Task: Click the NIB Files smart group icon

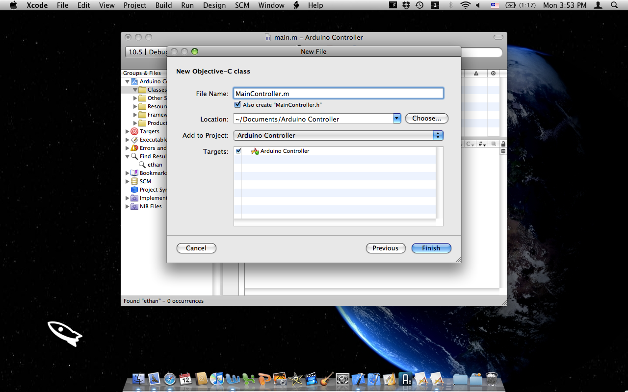Action: click(134, 206)
